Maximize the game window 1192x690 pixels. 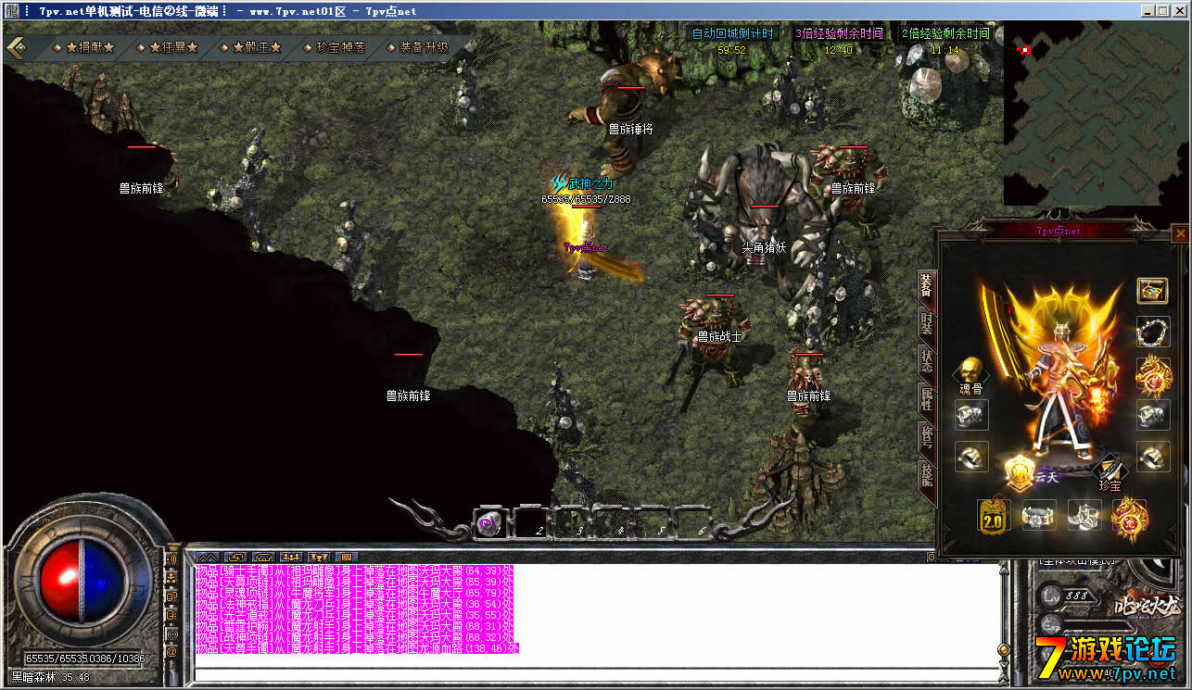[x=1165, y=10]
